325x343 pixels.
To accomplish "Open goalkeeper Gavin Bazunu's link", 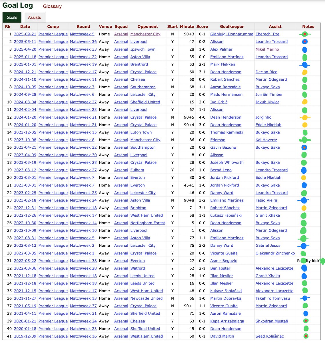I will click(x=223, y=147).
